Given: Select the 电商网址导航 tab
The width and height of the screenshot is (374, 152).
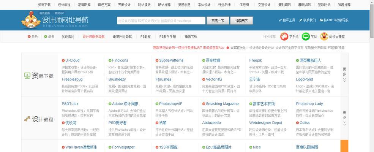Looking at the screenshot, I should click(122, 37).
